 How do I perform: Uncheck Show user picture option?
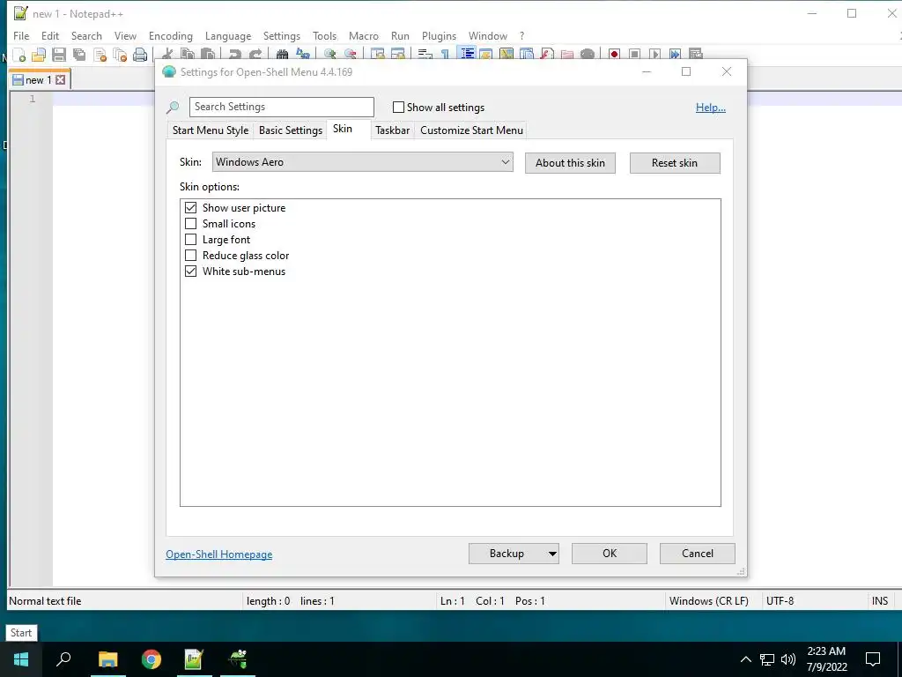(x=190, y=207)
